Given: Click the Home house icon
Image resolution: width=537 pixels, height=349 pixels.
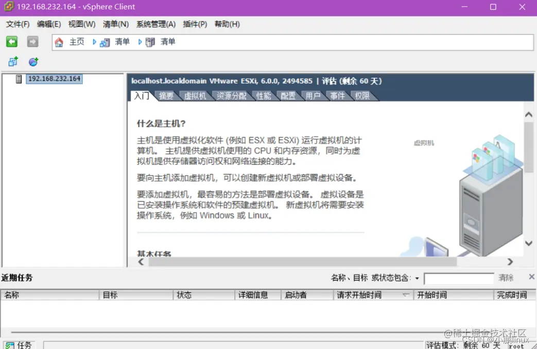Looking at the screenshot, I should 59,42.
